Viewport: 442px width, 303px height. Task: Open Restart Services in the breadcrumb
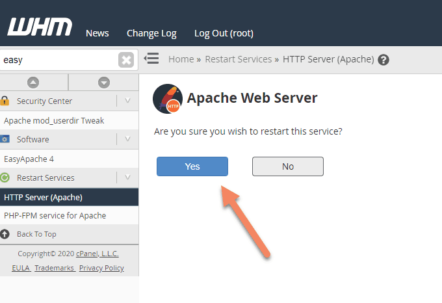[x=238, y=59]
